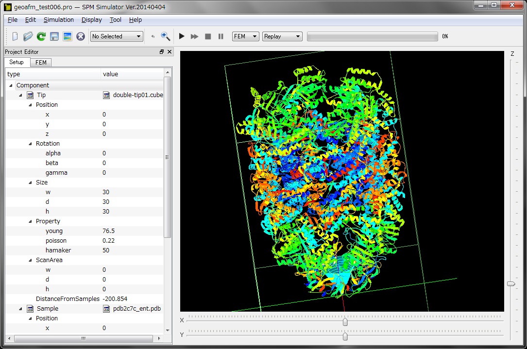Click the Save floppy disk icon
Screen dimensions: 527x349
click(54, 36)
